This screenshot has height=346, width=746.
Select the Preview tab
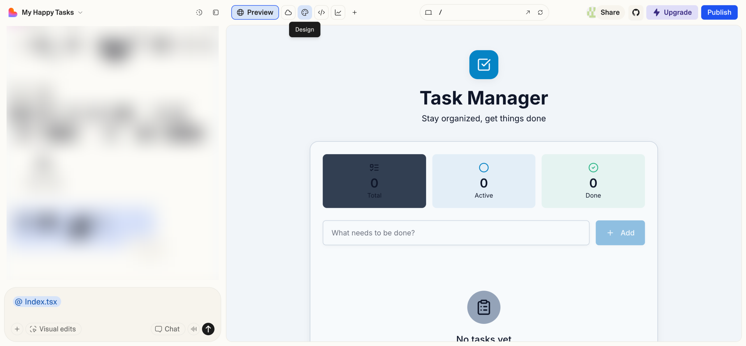coord(255,13)
